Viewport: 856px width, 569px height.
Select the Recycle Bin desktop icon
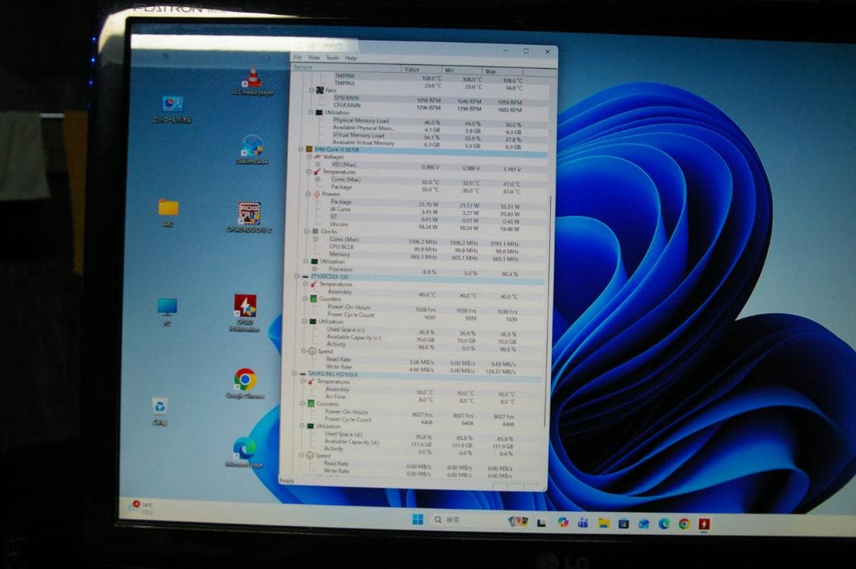pyautogui.click(x=159, y=412)
